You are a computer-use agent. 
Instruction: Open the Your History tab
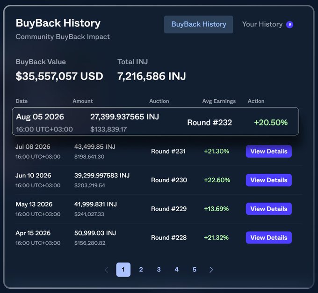point(262,24)
